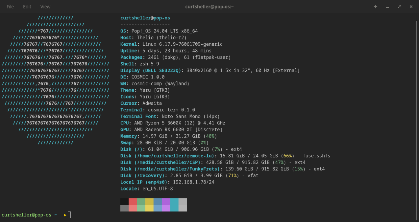Viewport: 419px width, 222px height.
Task: Open the Edit menu
Action: [27, 7]
